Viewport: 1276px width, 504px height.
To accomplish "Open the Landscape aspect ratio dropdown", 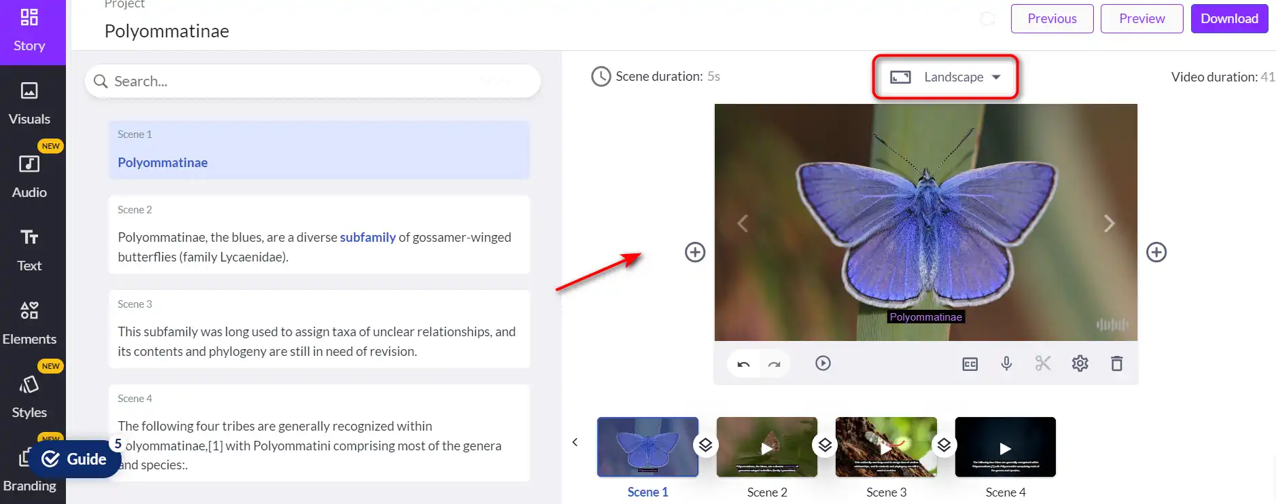I will [945, 77].
